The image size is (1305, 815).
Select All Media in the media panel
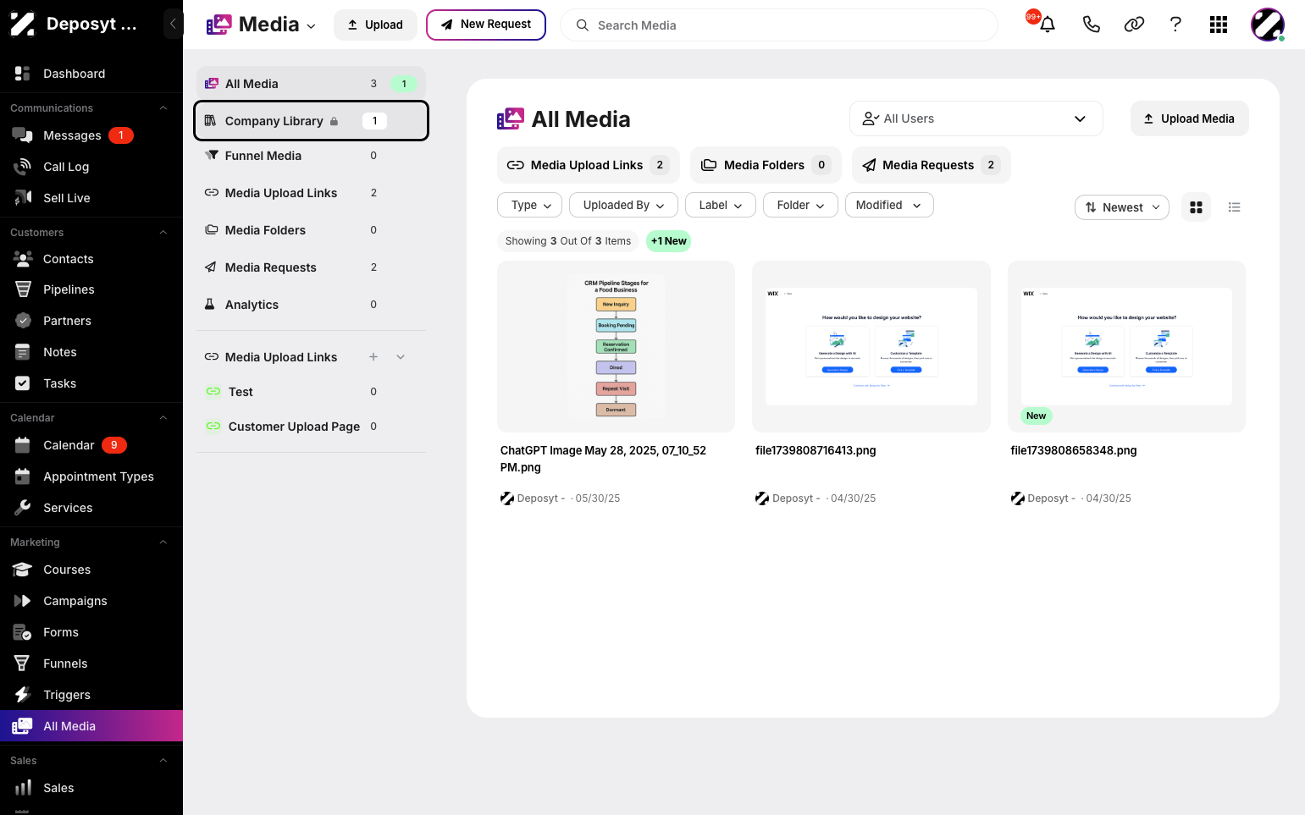[x=311, y=84]
